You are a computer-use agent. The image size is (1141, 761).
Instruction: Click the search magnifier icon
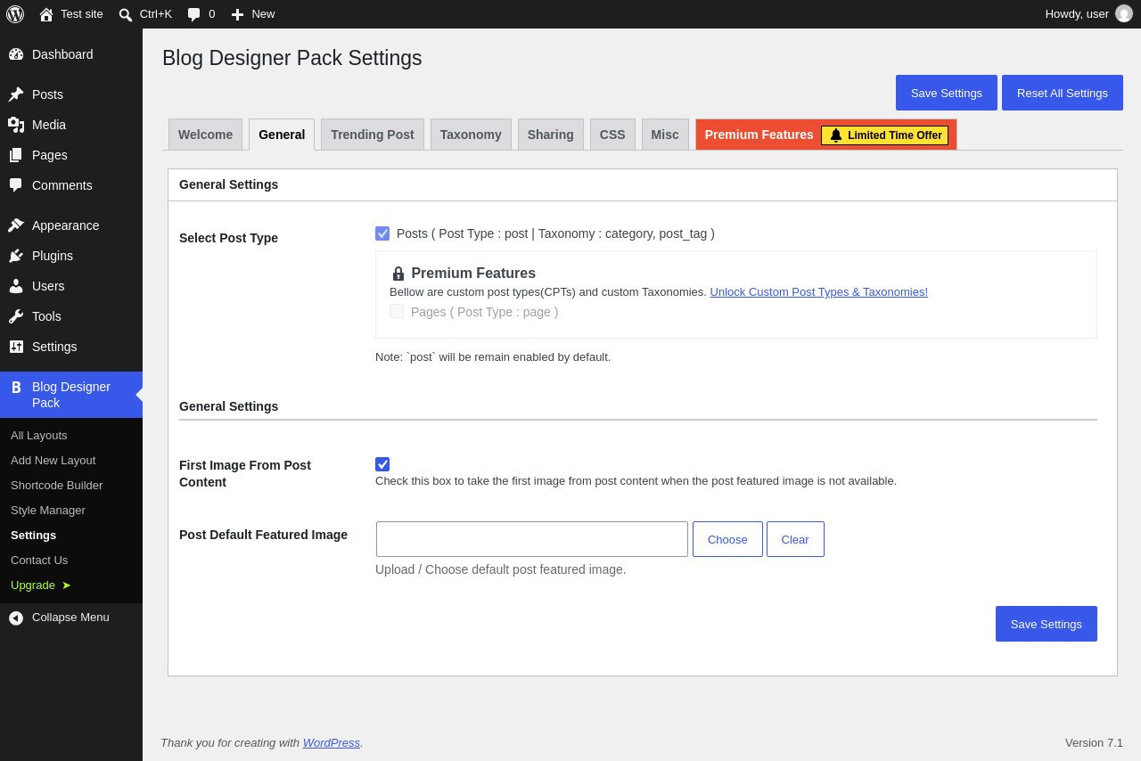click(x=126, y=14)
